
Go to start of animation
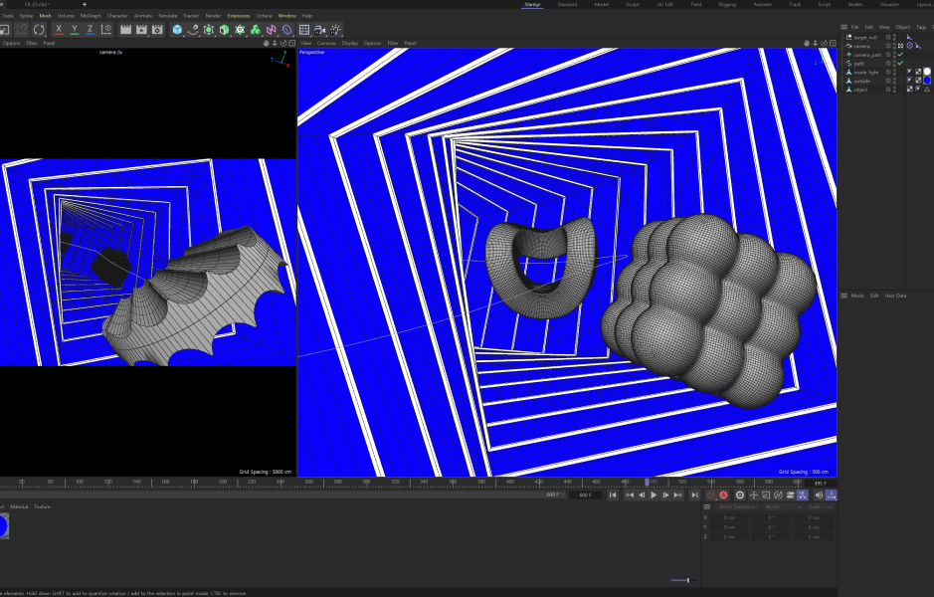(613, 496)
